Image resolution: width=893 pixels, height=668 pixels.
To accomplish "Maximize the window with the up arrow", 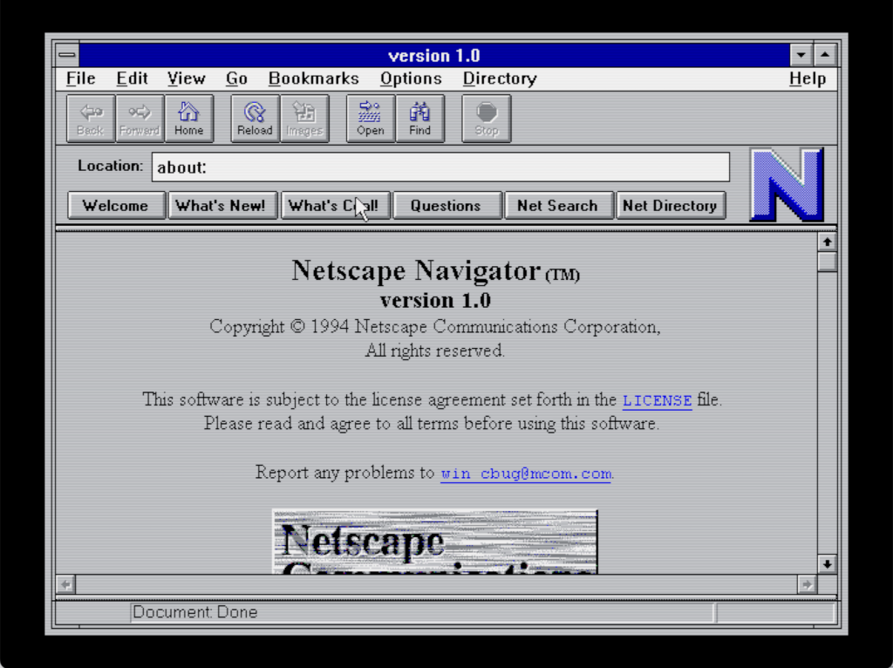I will [x=825, y=55].
